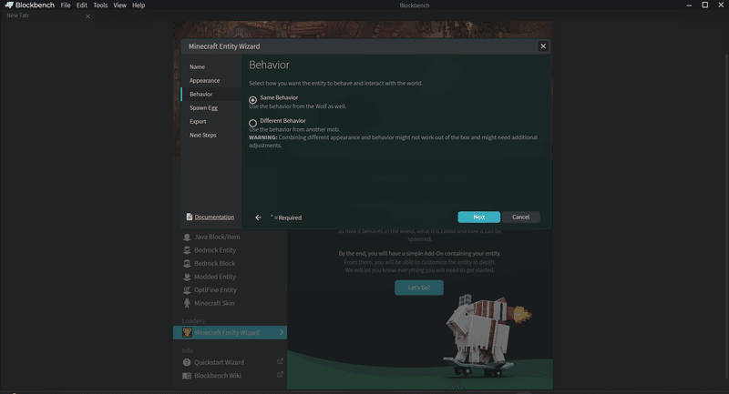
Task: Click the Cancel button
Action: pyautogui.click(x=520, y=217)
